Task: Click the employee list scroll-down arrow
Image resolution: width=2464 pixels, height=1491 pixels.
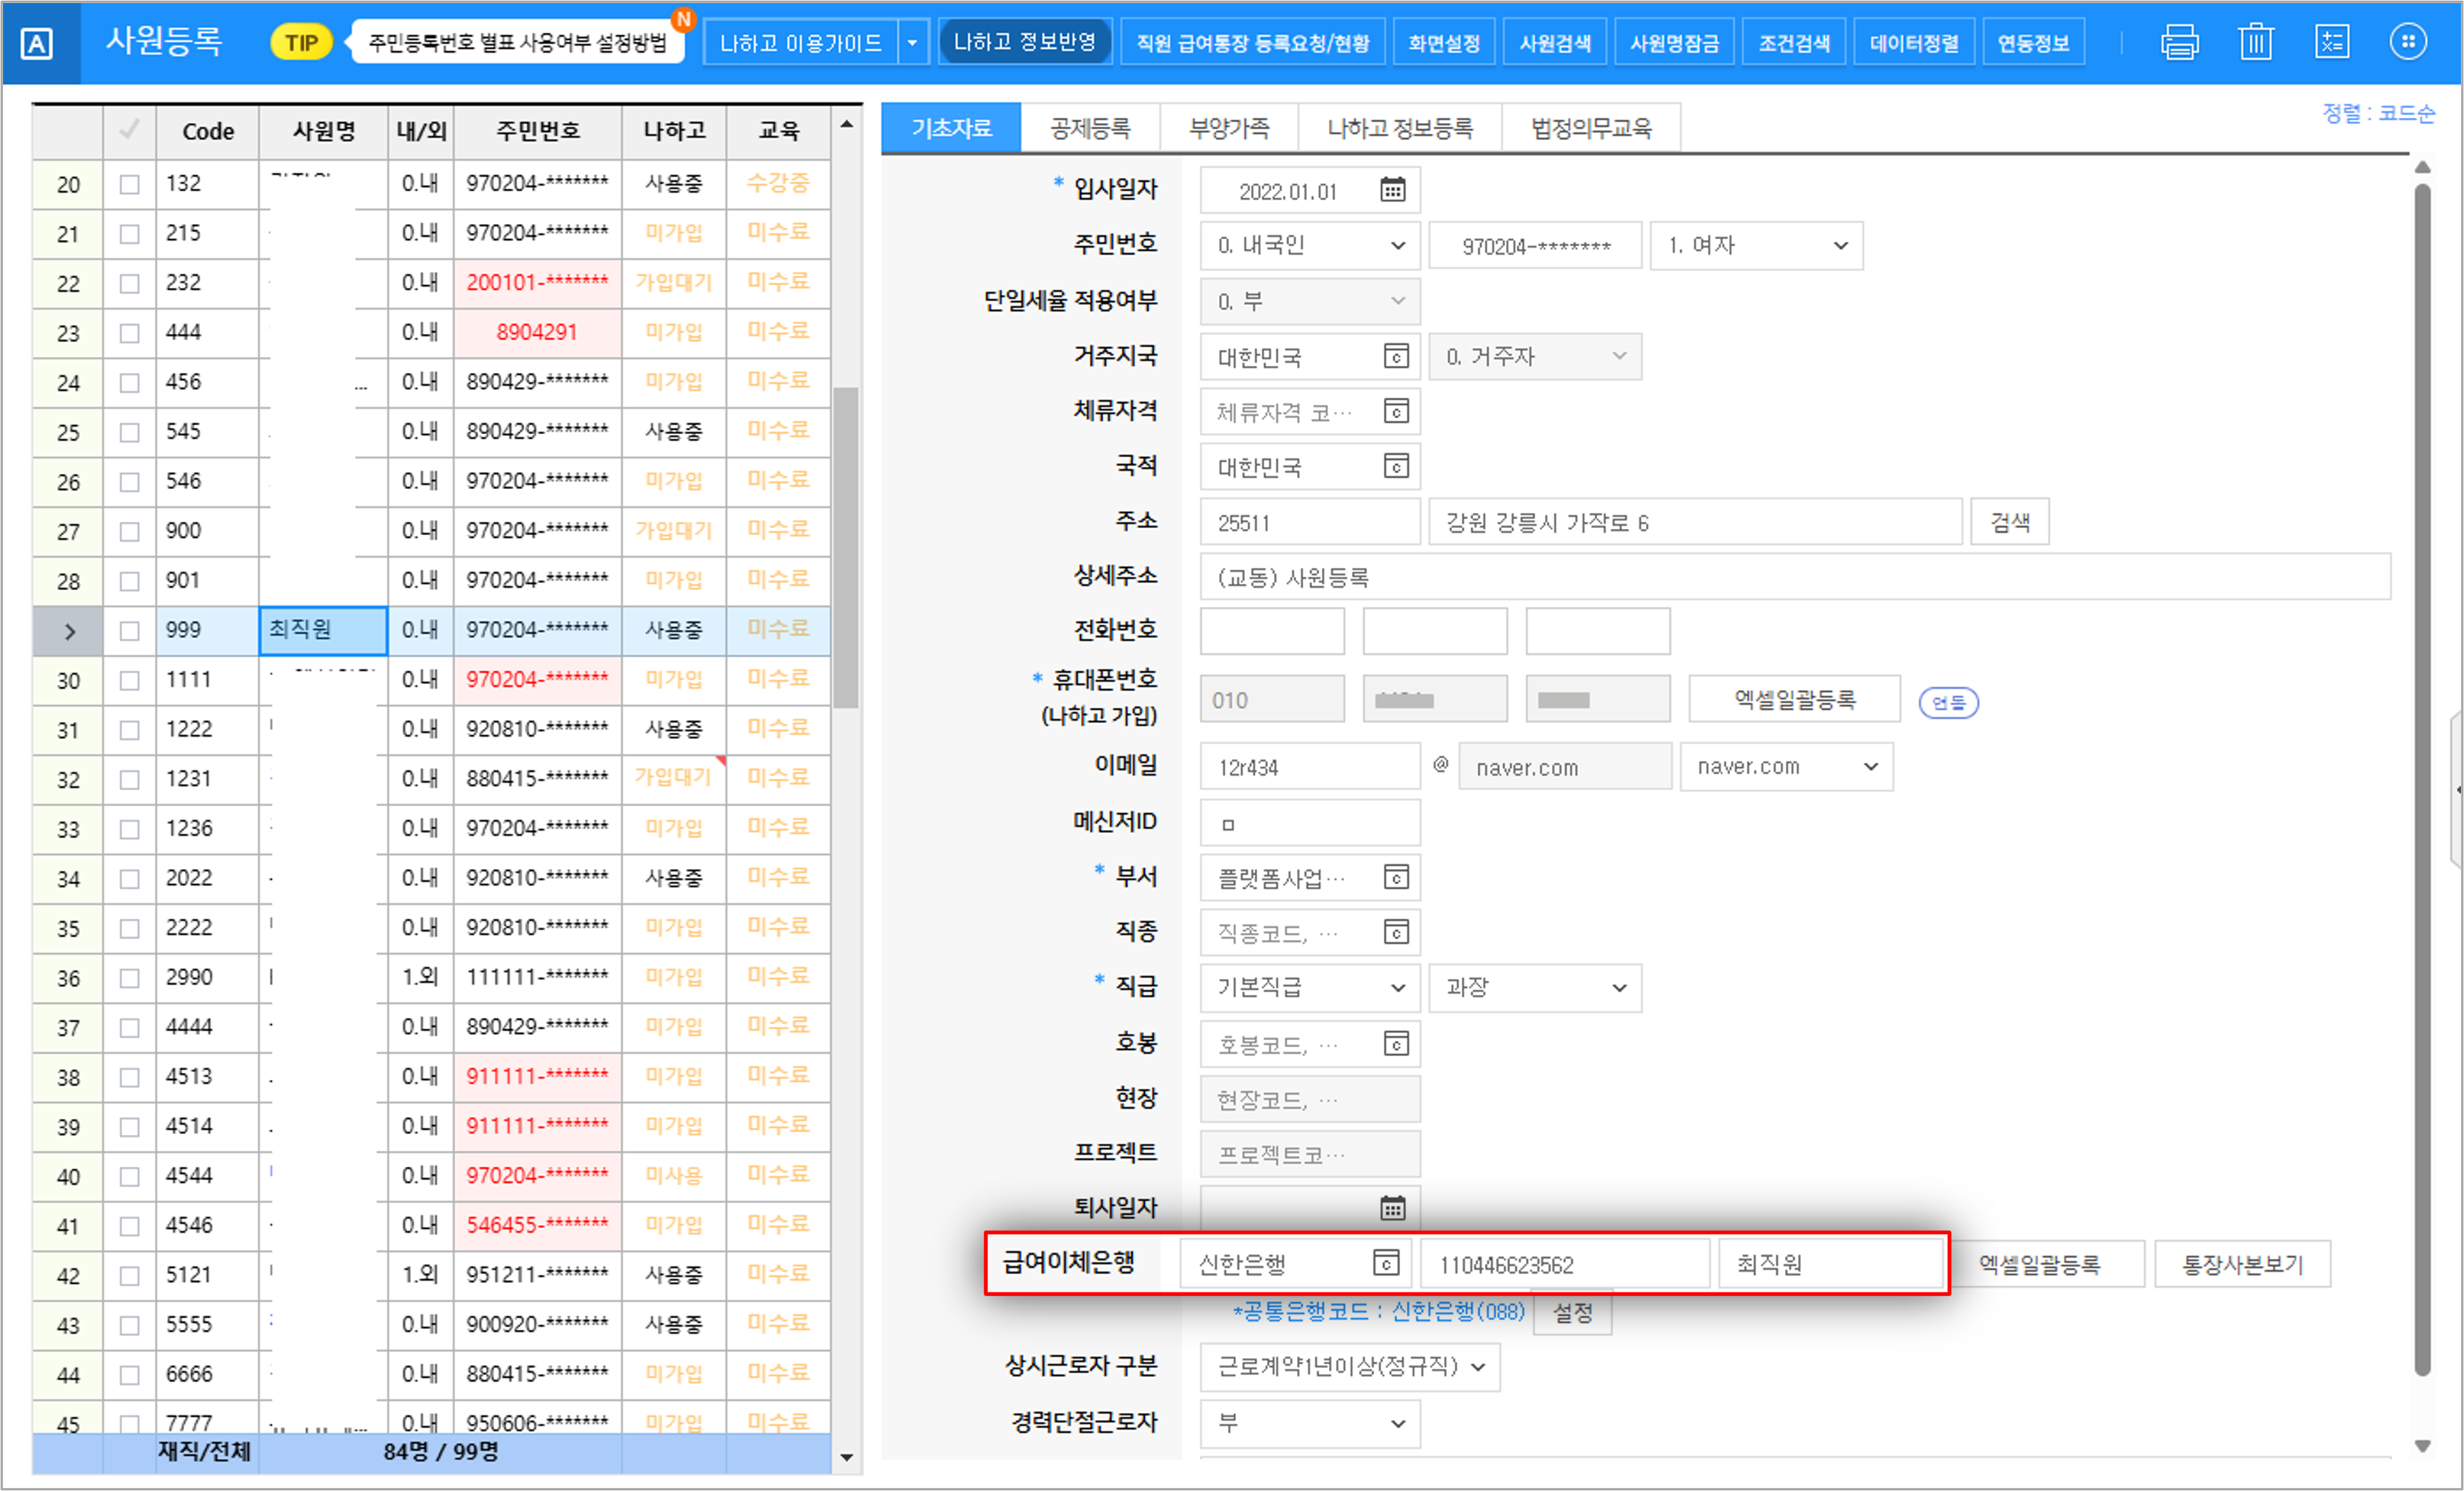Action: 847,1457
